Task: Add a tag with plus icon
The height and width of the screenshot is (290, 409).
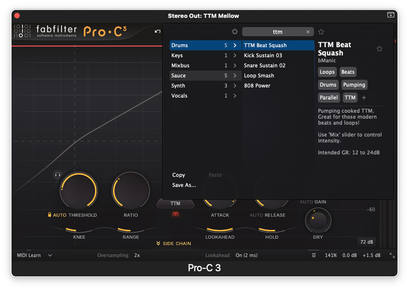Action: tap(364, 98)
